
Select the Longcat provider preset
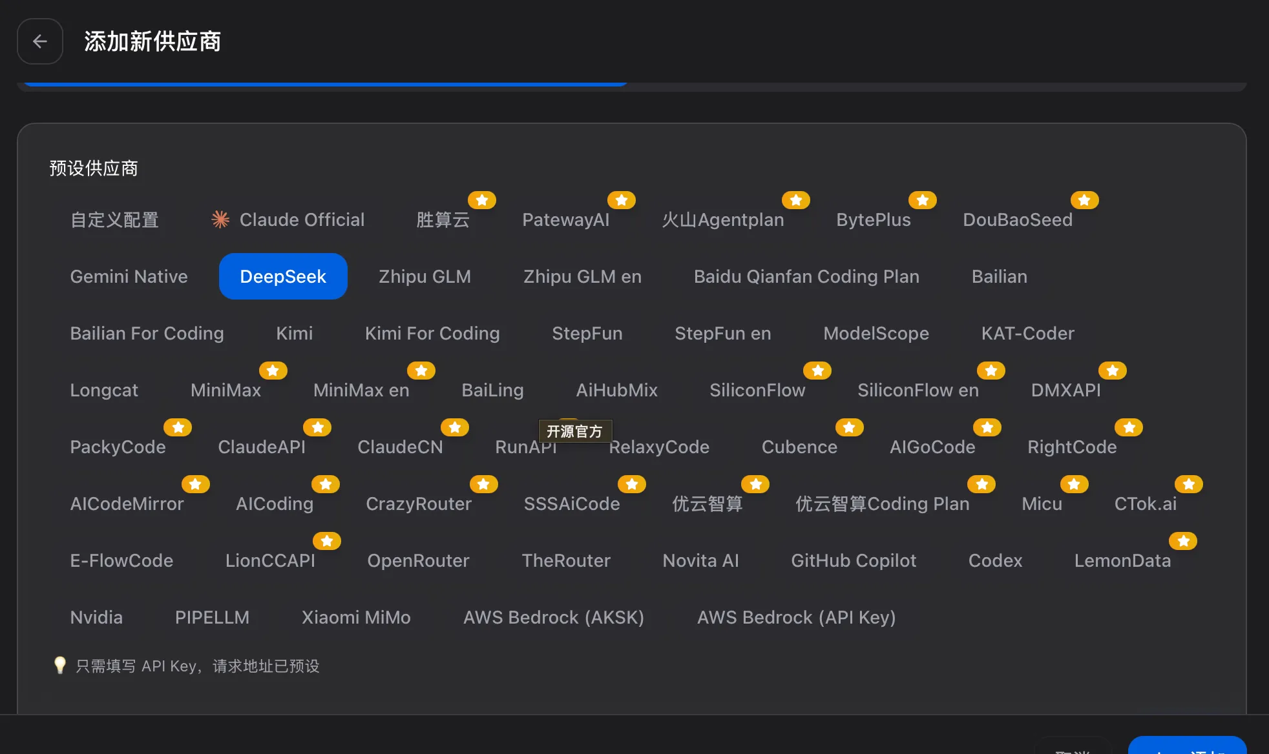[104, 390]
